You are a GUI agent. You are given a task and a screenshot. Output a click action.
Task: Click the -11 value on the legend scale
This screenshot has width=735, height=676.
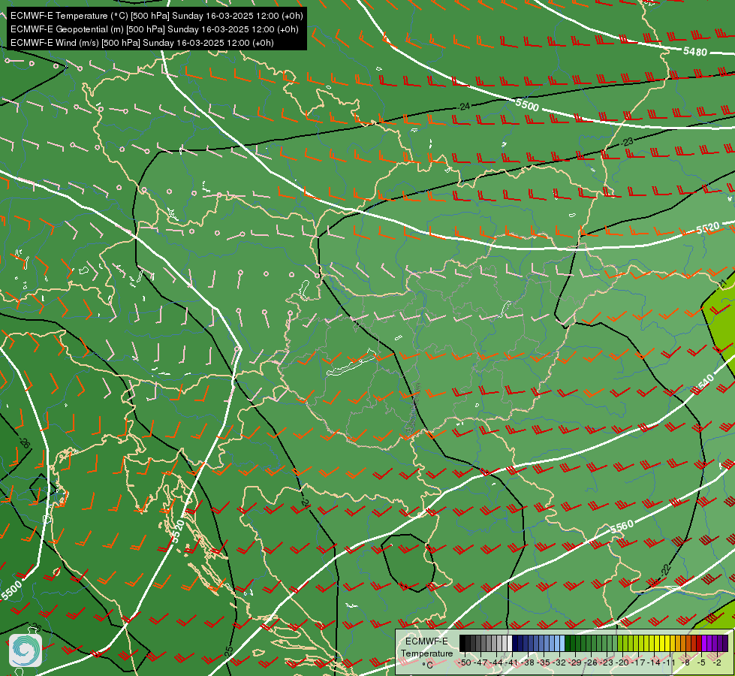pyautogui.click(x=669, y=662)
